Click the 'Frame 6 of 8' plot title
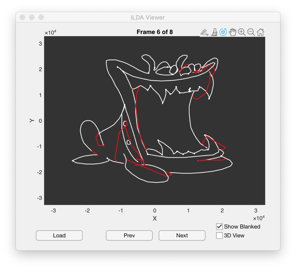This screenshot has height=270, width=296. 155,32
